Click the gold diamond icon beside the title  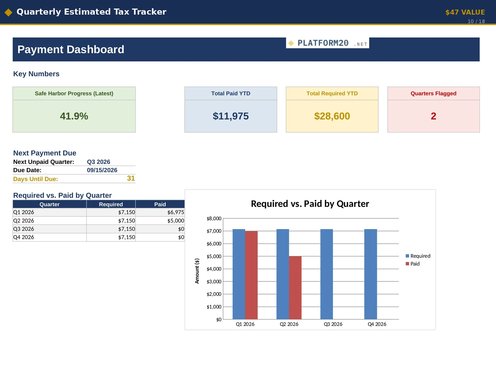(x=8, y=12)
